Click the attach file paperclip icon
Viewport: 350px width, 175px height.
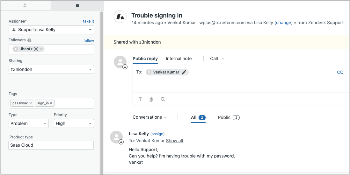(151, 99)
